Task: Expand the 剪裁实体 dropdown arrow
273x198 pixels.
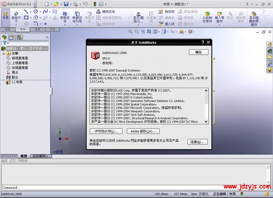Action: [x=65, y=25]
